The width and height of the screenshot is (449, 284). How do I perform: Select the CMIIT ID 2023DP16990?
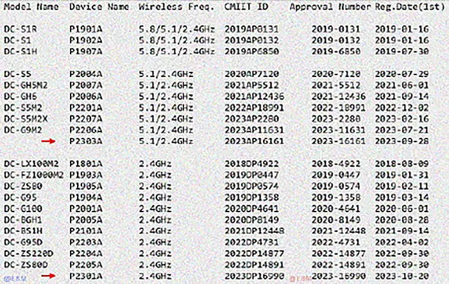click(253, 274)
